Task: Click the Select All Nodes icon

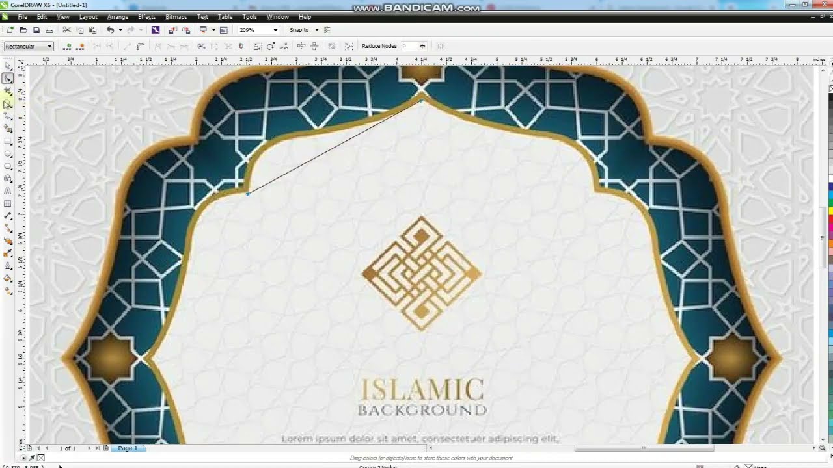Action: [349, 46]
